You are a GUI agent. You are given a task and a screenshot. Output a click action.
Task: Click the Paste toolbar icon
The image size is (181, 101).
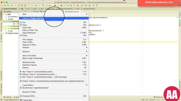pyautogui.click(x=25, y=5)
